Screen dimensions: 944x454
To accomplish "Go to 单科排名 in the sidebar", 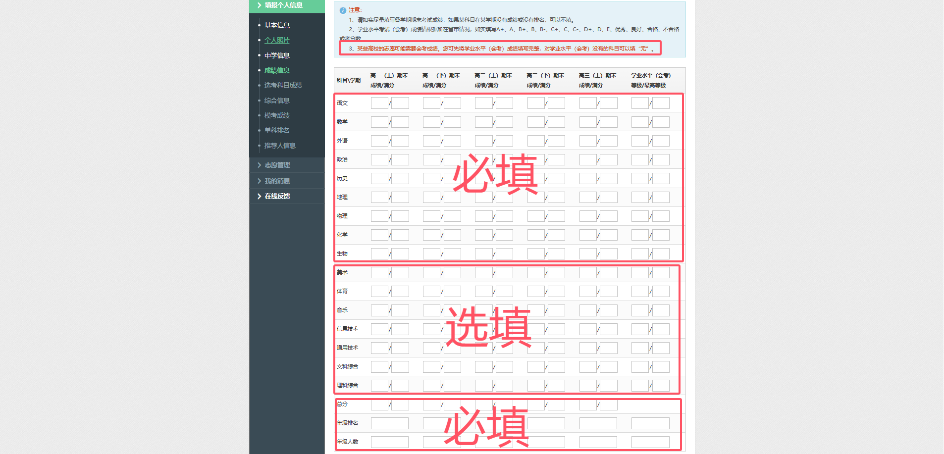I will tap(277, 130).
